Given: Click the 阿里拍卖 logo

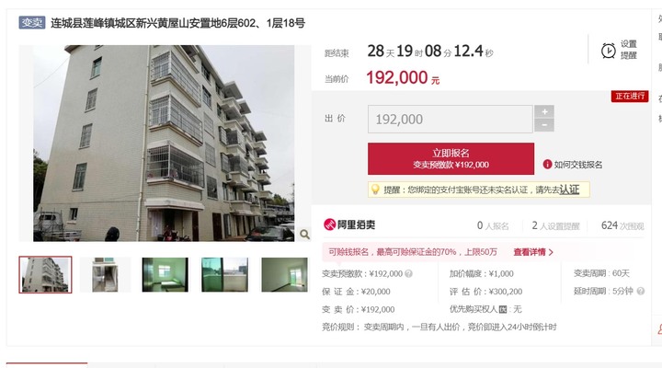Looking at the screenshot, I should coord(349,224).
